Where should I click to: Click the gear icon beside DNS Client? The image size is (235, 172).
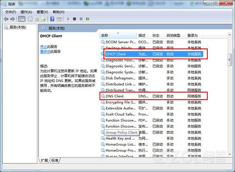click(103, 96)
